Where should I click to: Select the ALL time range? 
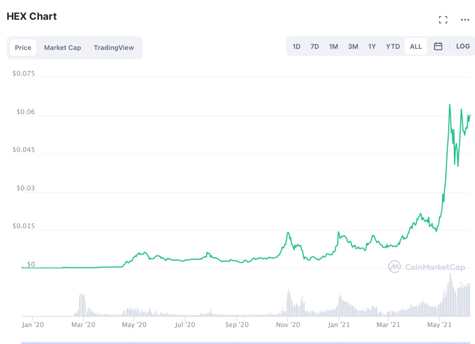coord(416,46)
